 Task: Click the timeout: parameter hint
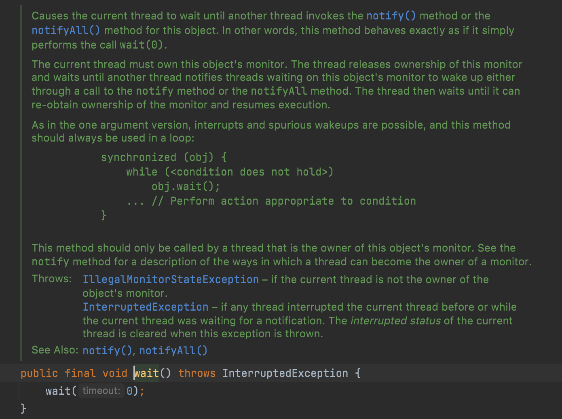101,391
